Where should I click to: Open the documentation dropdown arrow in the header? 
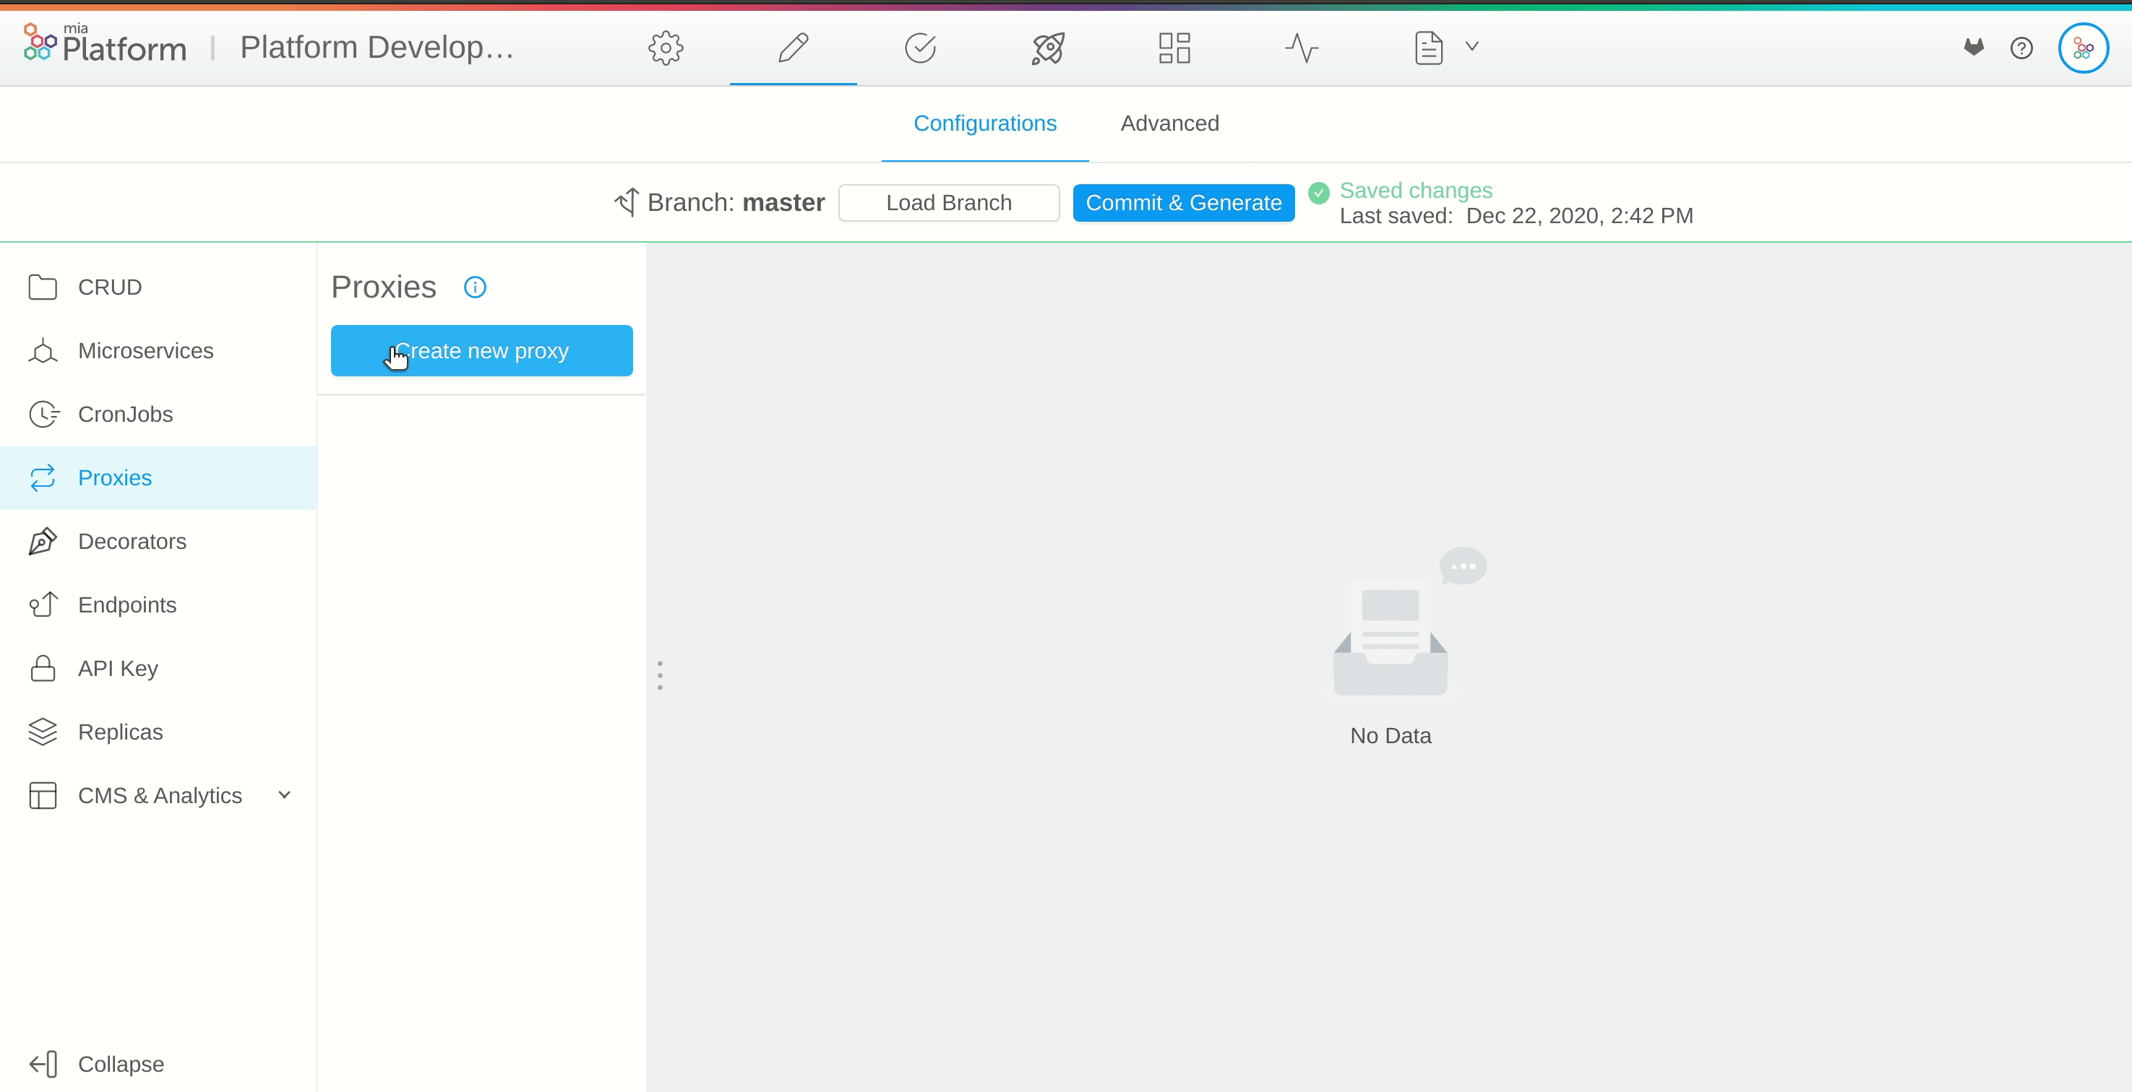coord(1472,47)
